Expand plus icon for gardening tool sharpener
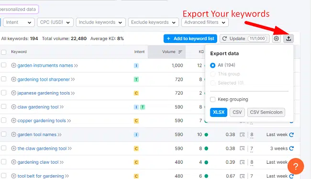The height and width of the screenshot is (179, 311). (x=13, y=79)
